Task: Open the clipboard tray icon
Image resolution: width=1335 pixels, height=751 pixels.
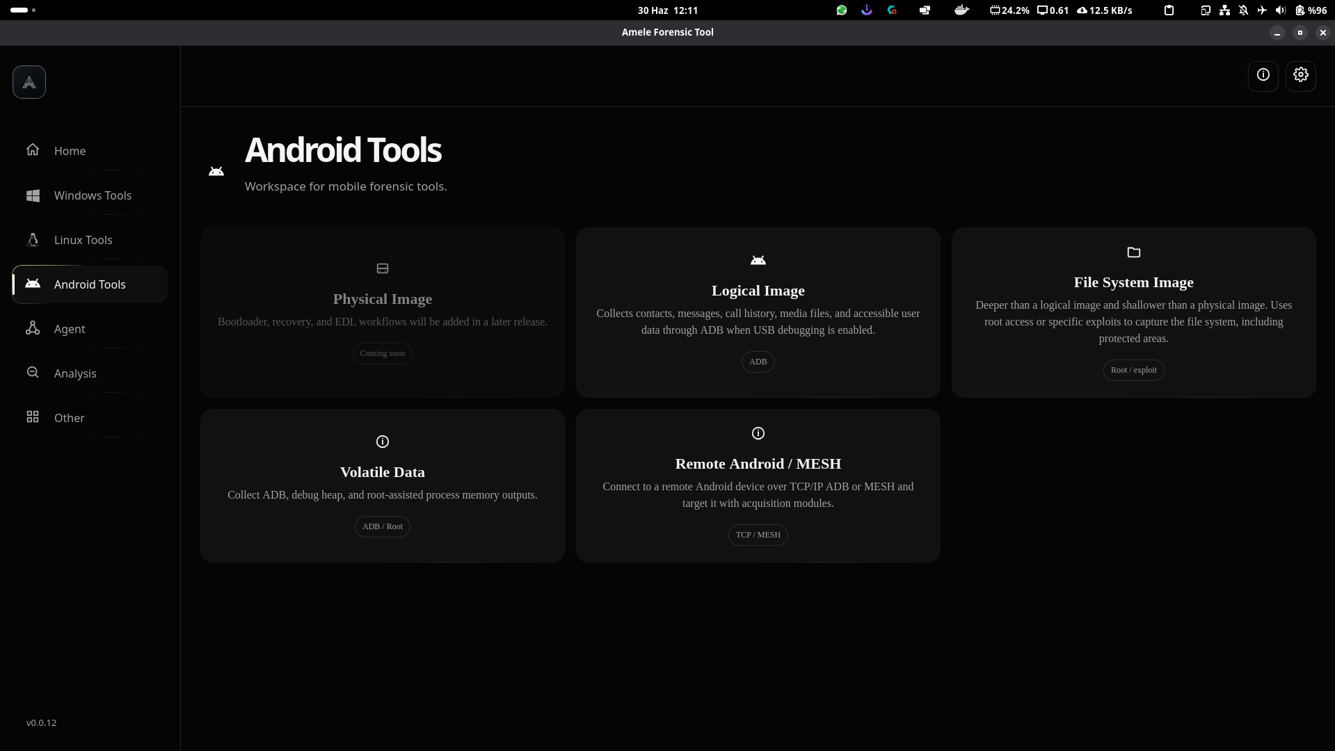Action: pyautogui.click(x=1169, y=10)
